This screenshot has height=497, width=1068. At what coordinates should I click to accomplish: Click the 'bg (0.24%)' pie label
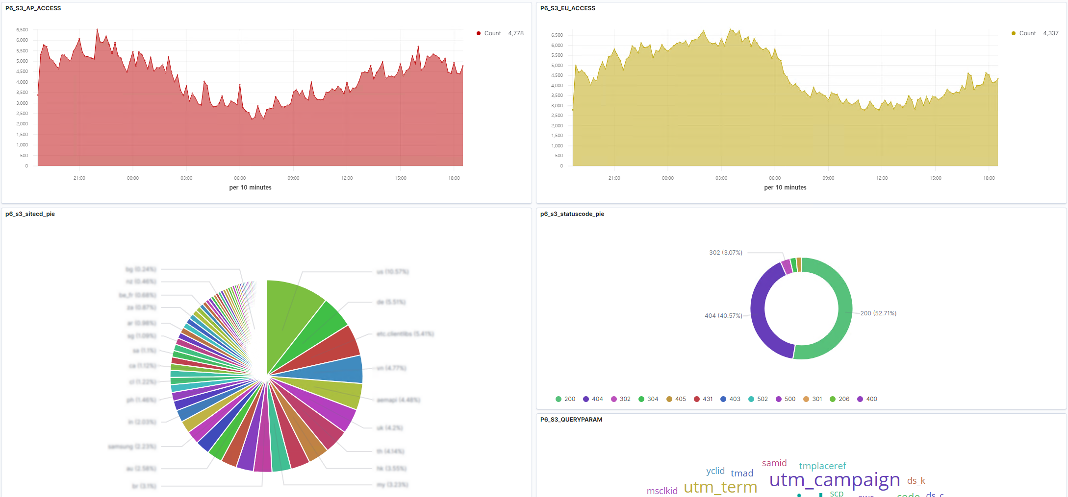pyautogui.click(x=141, y=269)
